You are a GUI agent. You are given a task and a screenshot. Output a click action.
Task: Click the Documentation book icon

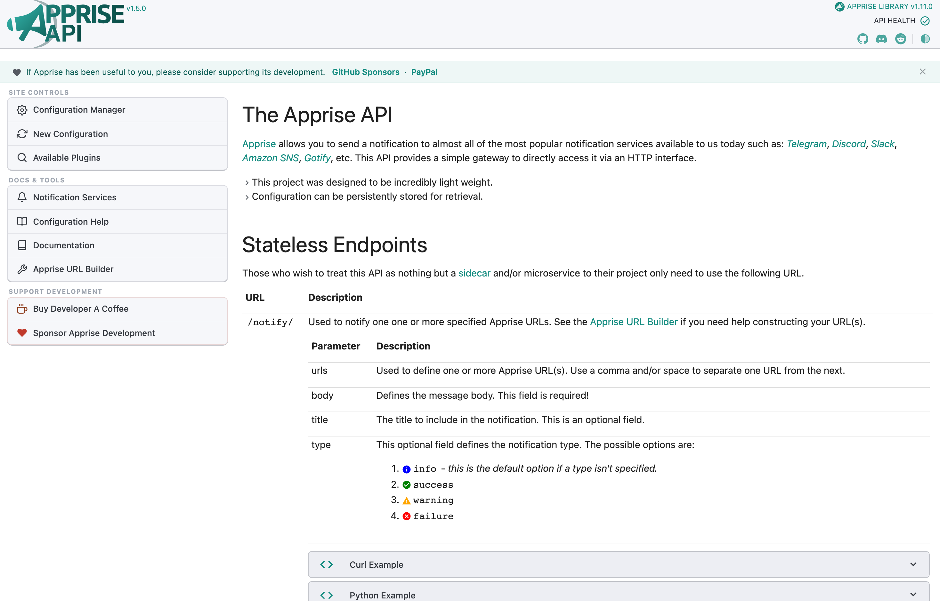tap(22, 245)
